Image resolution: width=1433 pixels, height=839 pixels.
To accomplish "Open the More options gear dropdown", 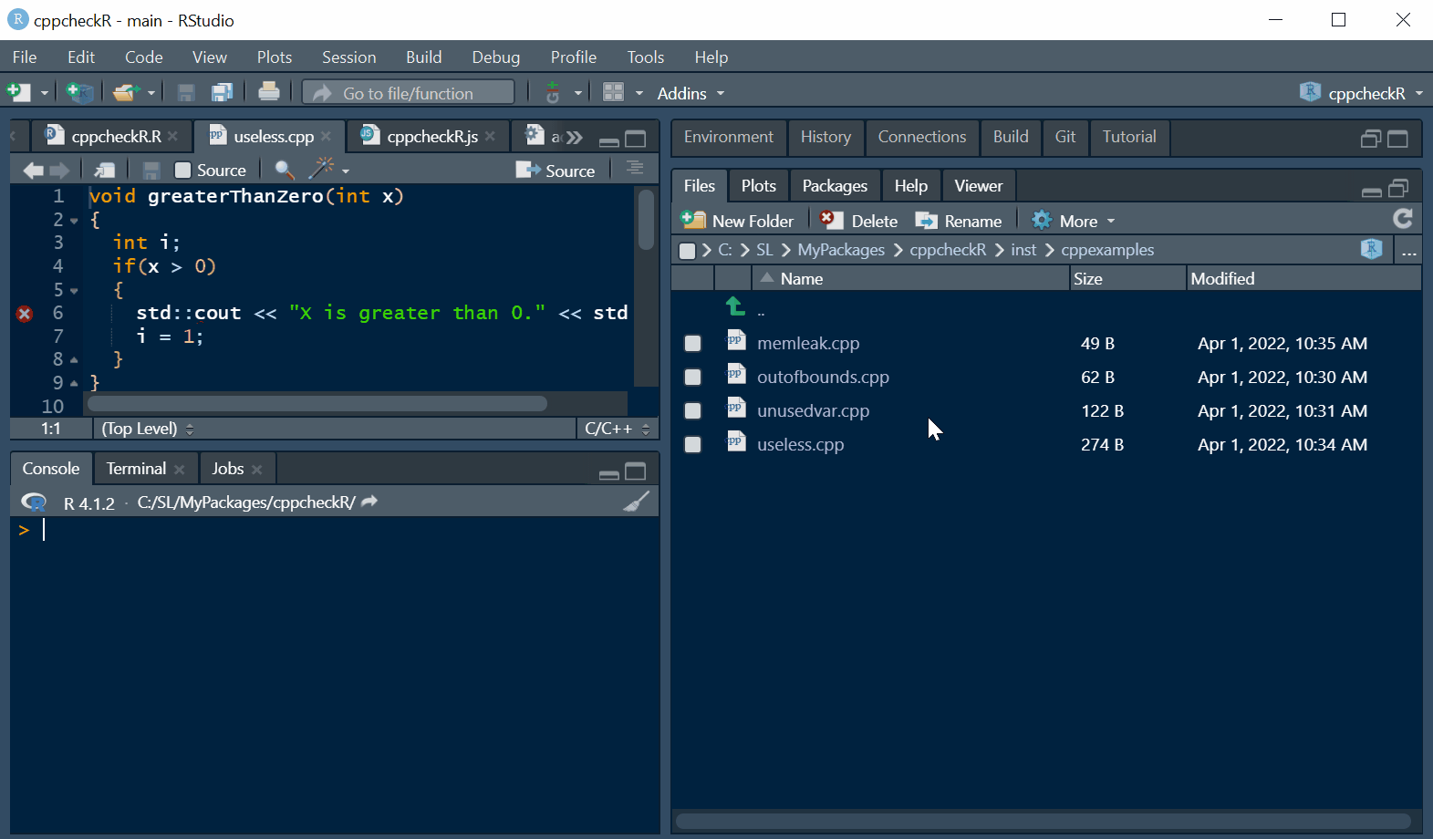I will tap(1074, 221).
